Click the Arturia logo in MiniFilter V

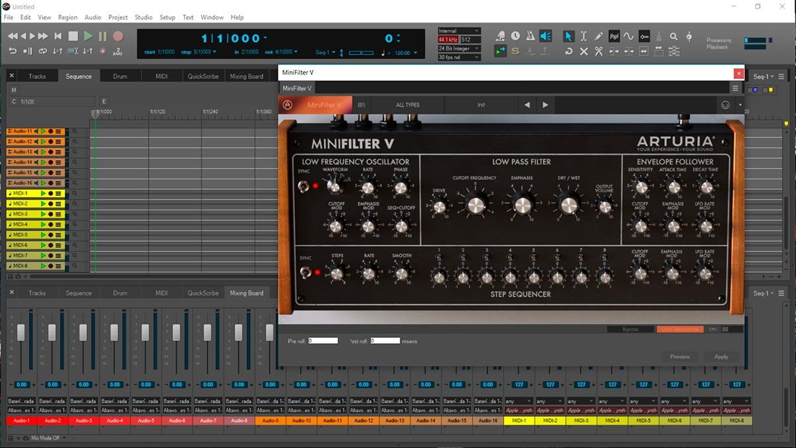tap(288, 105)
